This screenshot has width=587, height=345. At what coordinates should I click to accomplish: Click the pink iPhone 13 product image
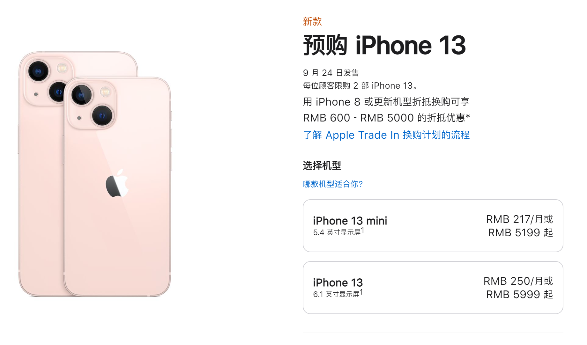95,174
